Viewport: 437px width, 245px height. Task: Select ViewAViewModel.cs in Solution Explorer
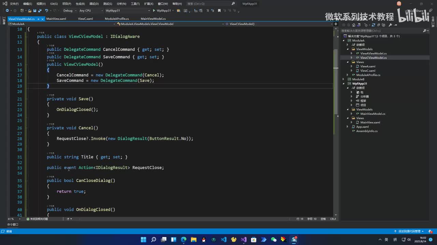click(373, 53)
